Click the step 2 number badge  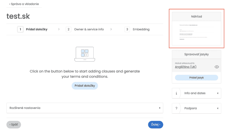pos(68,29)
